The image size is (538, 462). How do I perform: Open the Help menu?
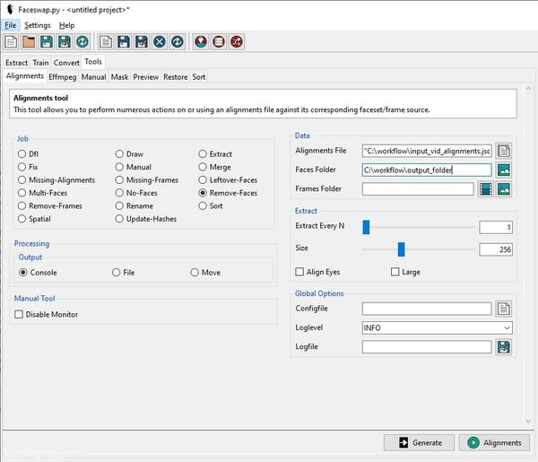(x=66, y=25)
